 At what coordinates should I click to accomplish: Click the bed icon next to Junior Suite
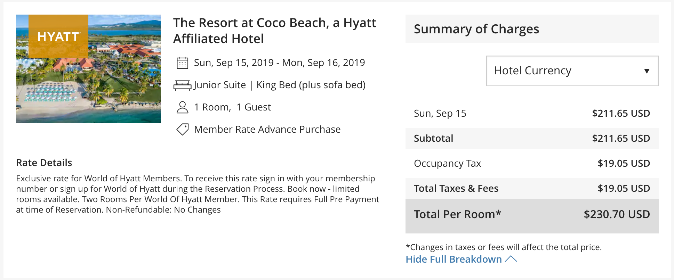tap(182, 85)
